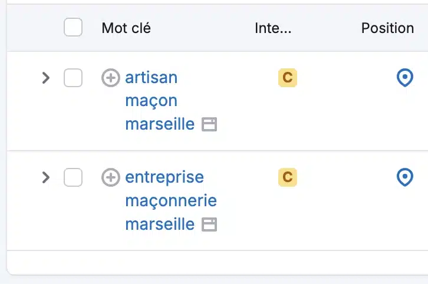The image size is (428, 284).
Task: Click the C intent badge for artisan maçon
Action: click(288, 78)
